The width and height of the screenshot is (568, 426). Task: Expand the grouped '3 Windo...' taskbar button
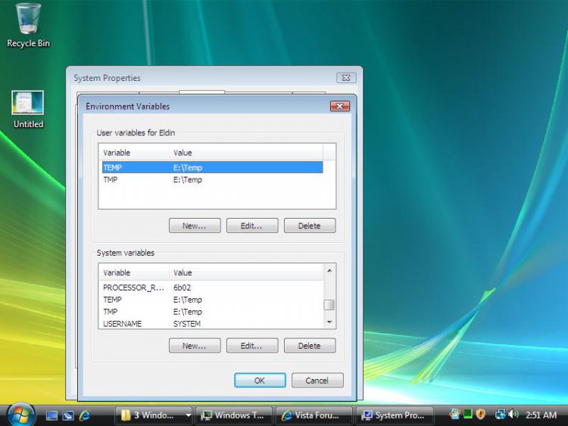click(155, 415)
